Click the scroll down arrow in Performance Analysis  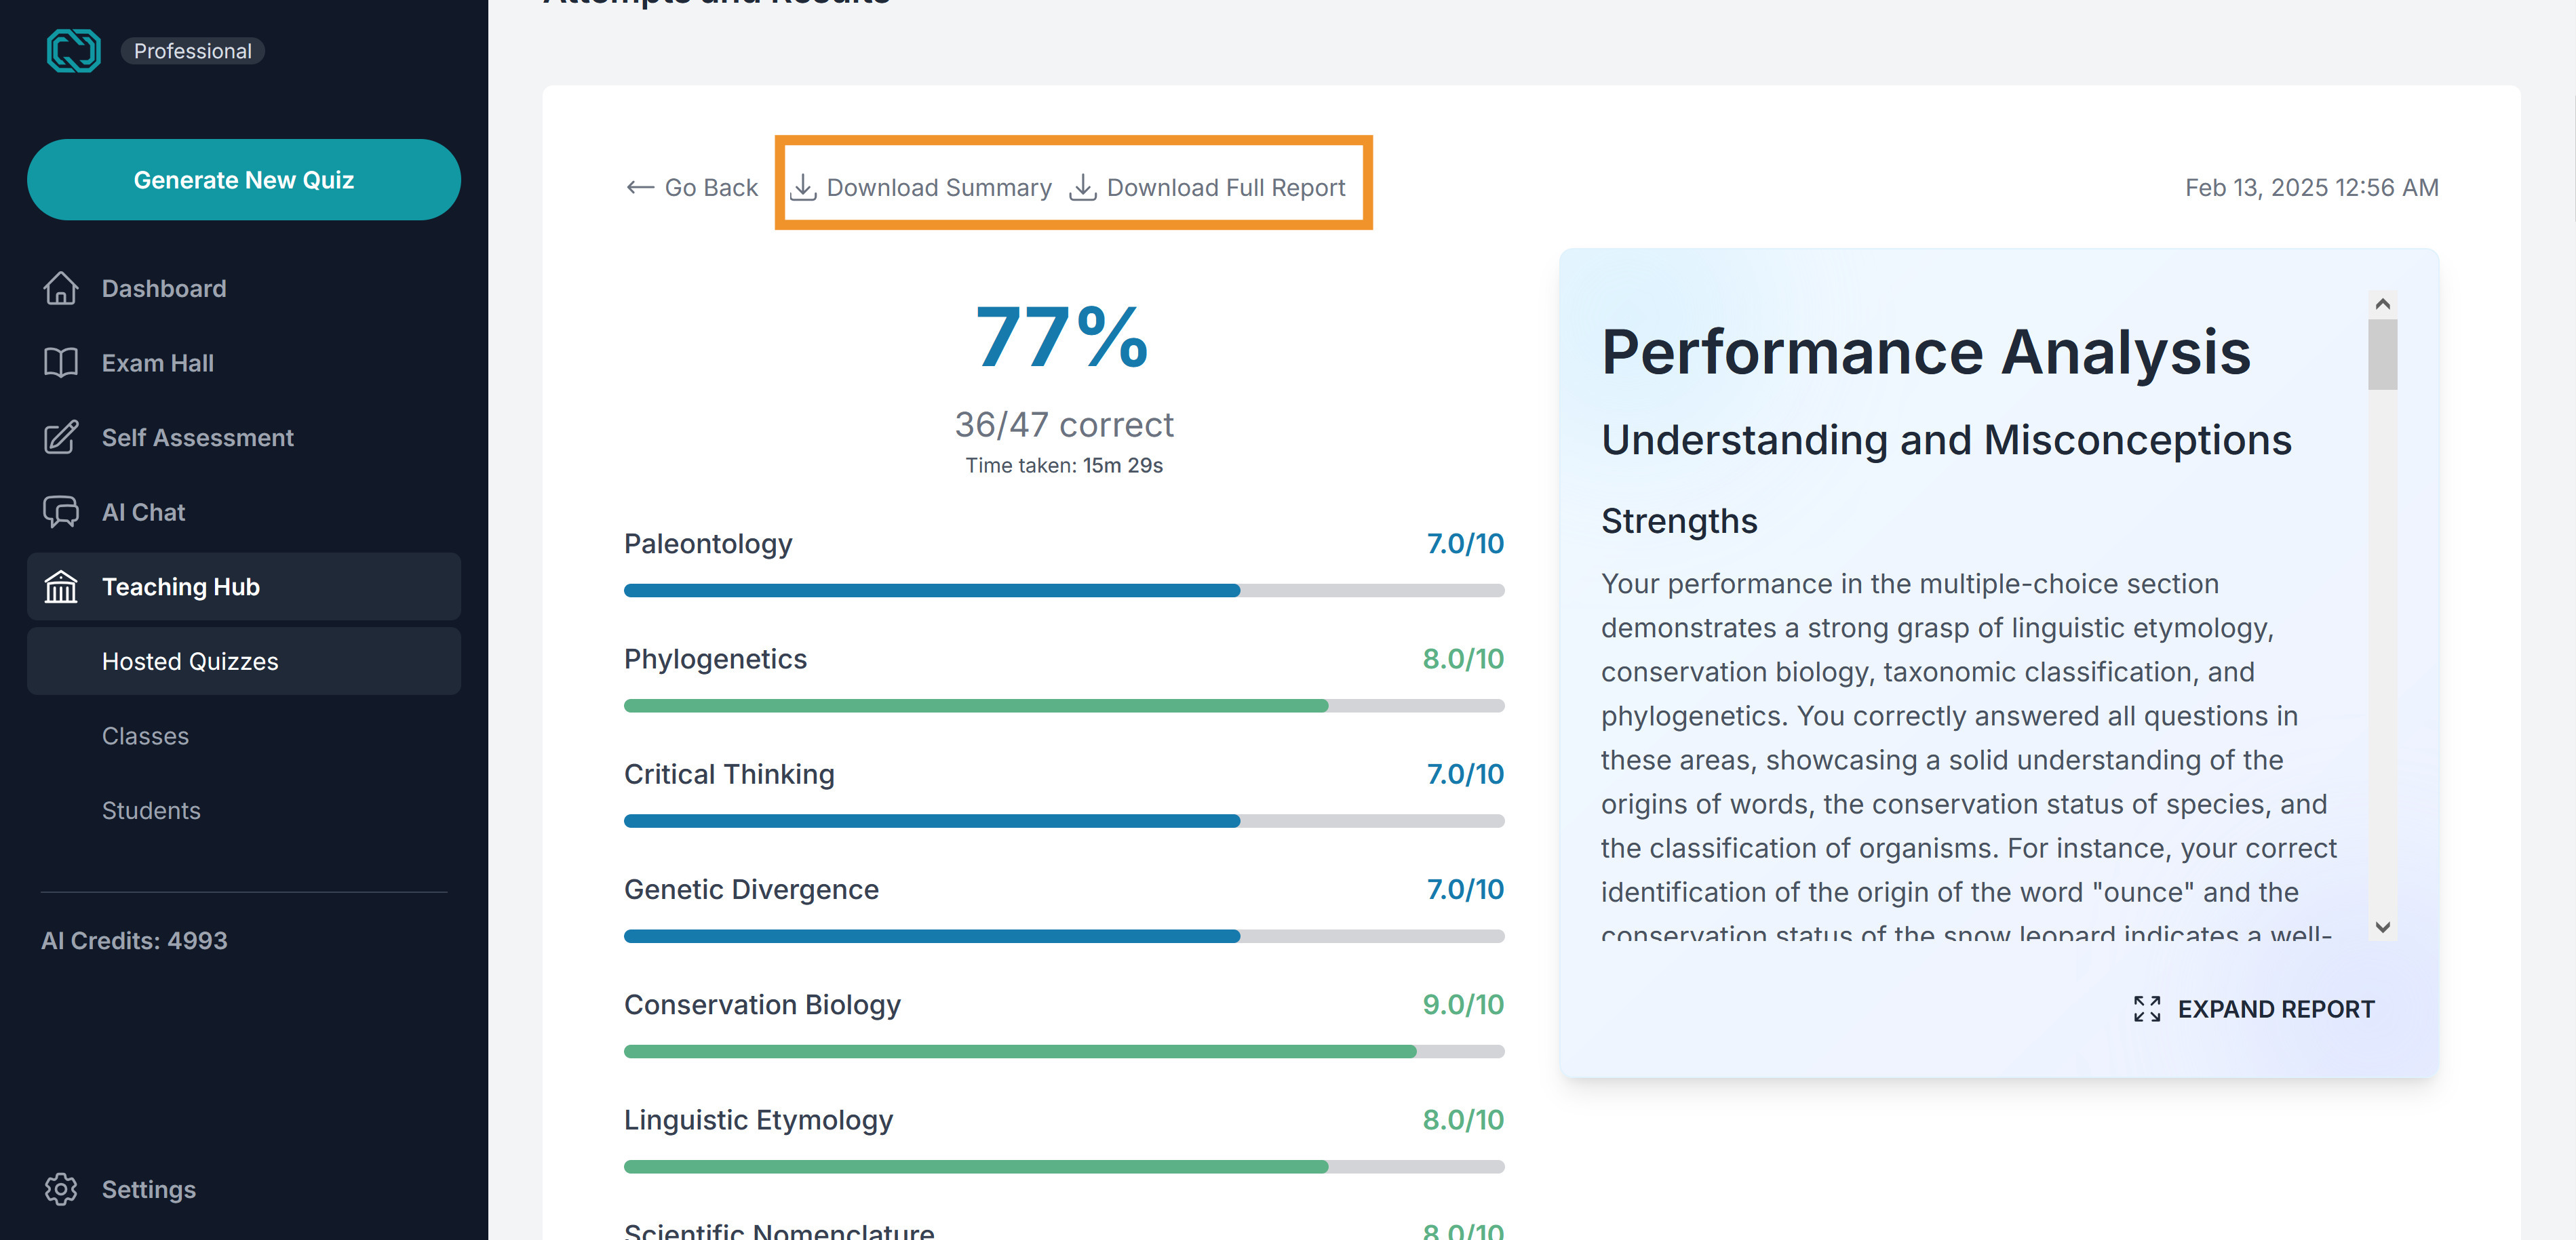pyautogui.click(x=2382, y=927)
